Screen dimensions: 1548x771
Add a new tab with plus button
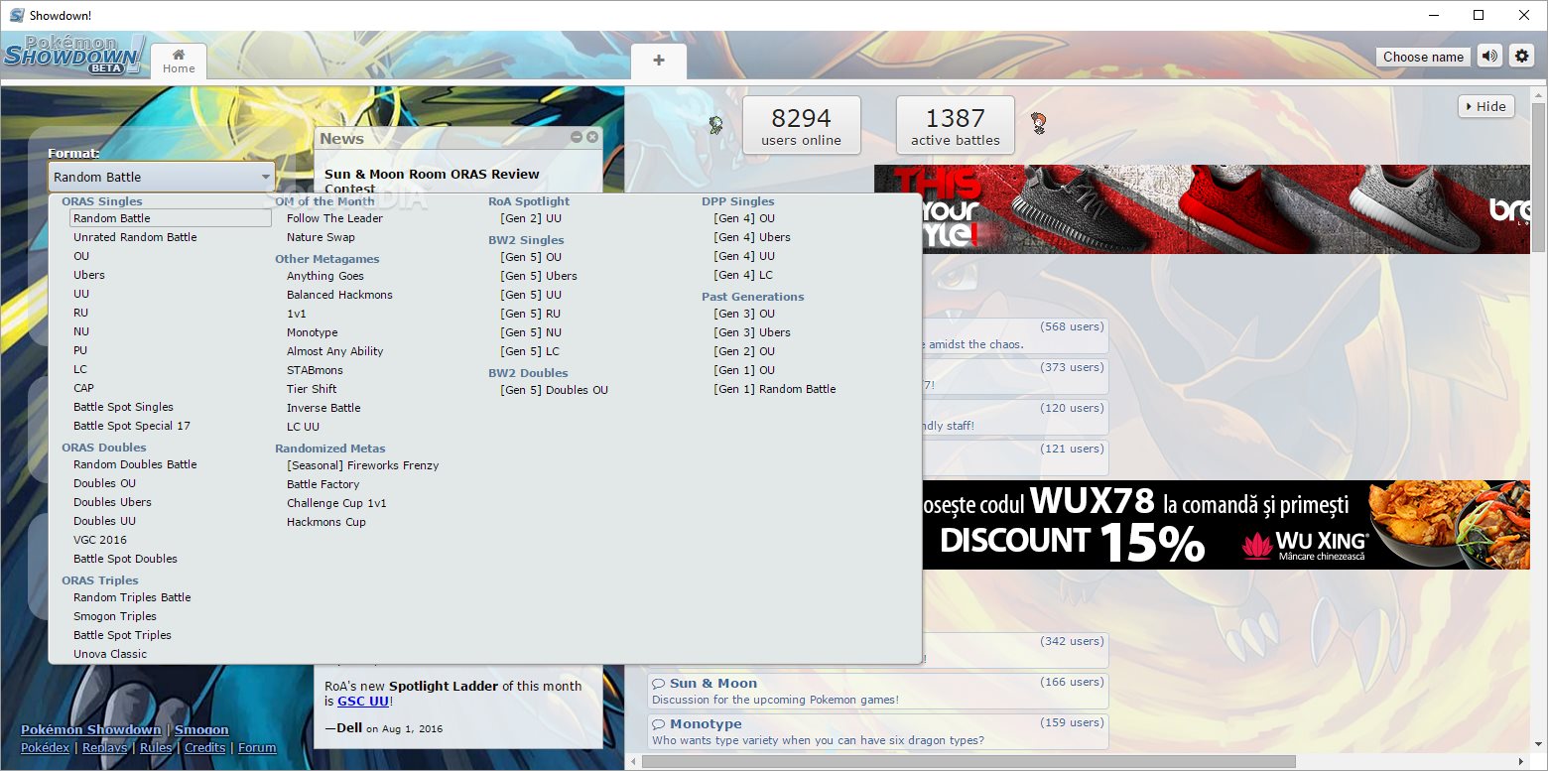[x=658, y=61]
